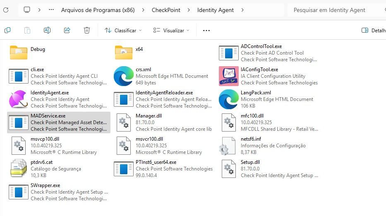
Task: Click the Rename icon in toolbar
Action: 47,30
